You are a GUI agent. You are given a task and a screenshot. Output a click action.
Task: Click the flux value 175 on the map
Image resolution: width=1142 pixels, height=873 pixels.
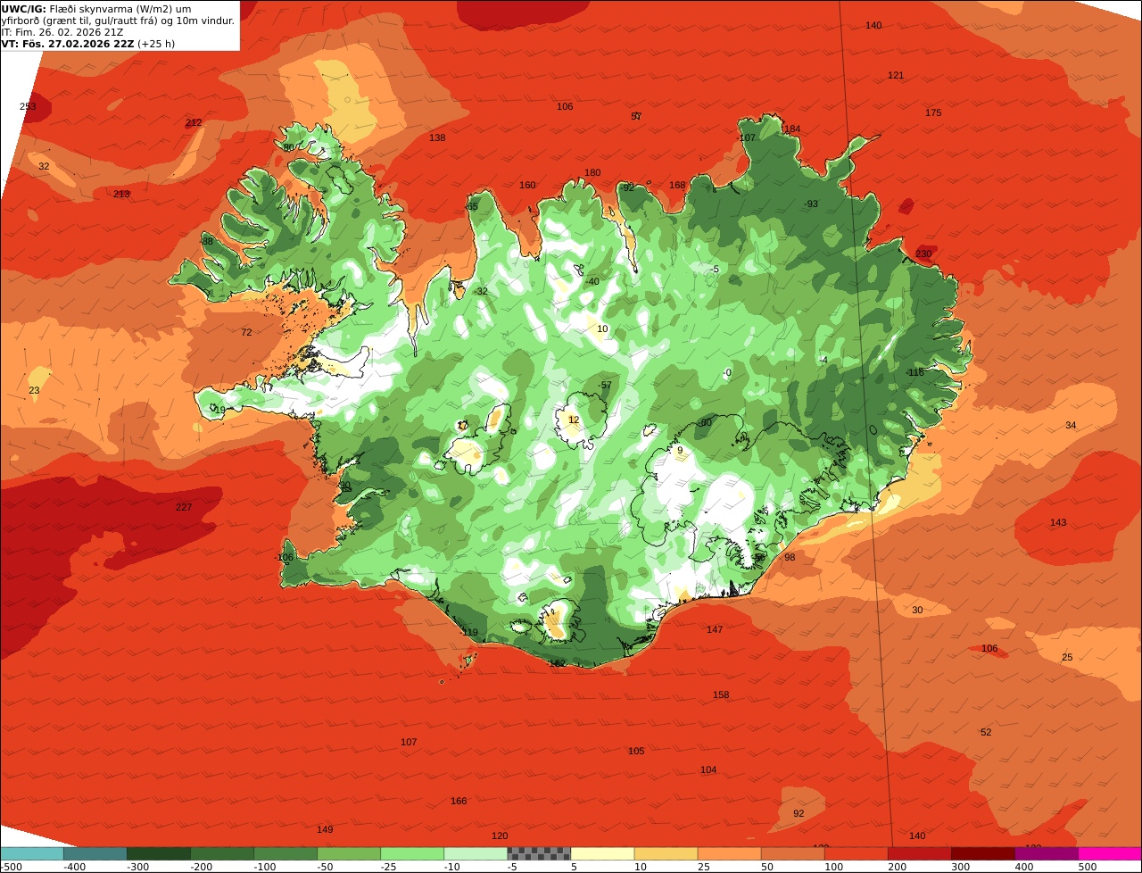[x=933, y=112]
